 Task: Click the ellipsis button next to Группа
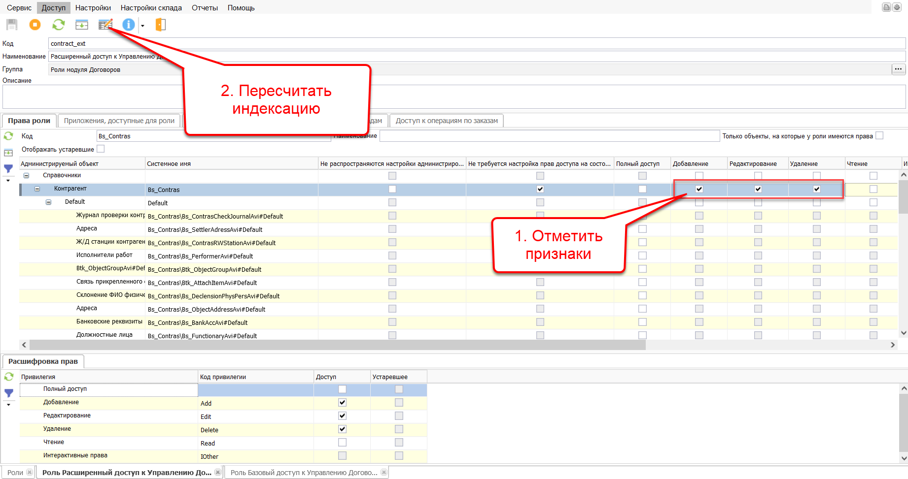click(898, 69)
